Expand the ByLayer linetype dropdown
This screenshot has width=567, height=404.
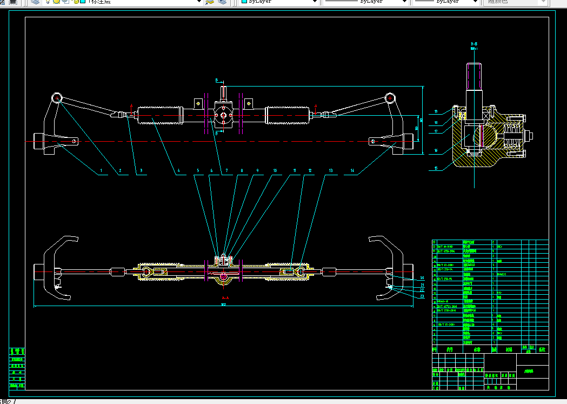pyautogui.click(x=404, y=2)
